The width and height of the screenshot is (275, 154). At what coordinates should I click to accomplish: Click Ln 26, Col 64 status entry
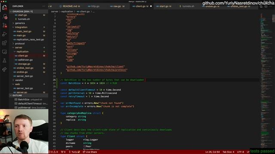212,152
